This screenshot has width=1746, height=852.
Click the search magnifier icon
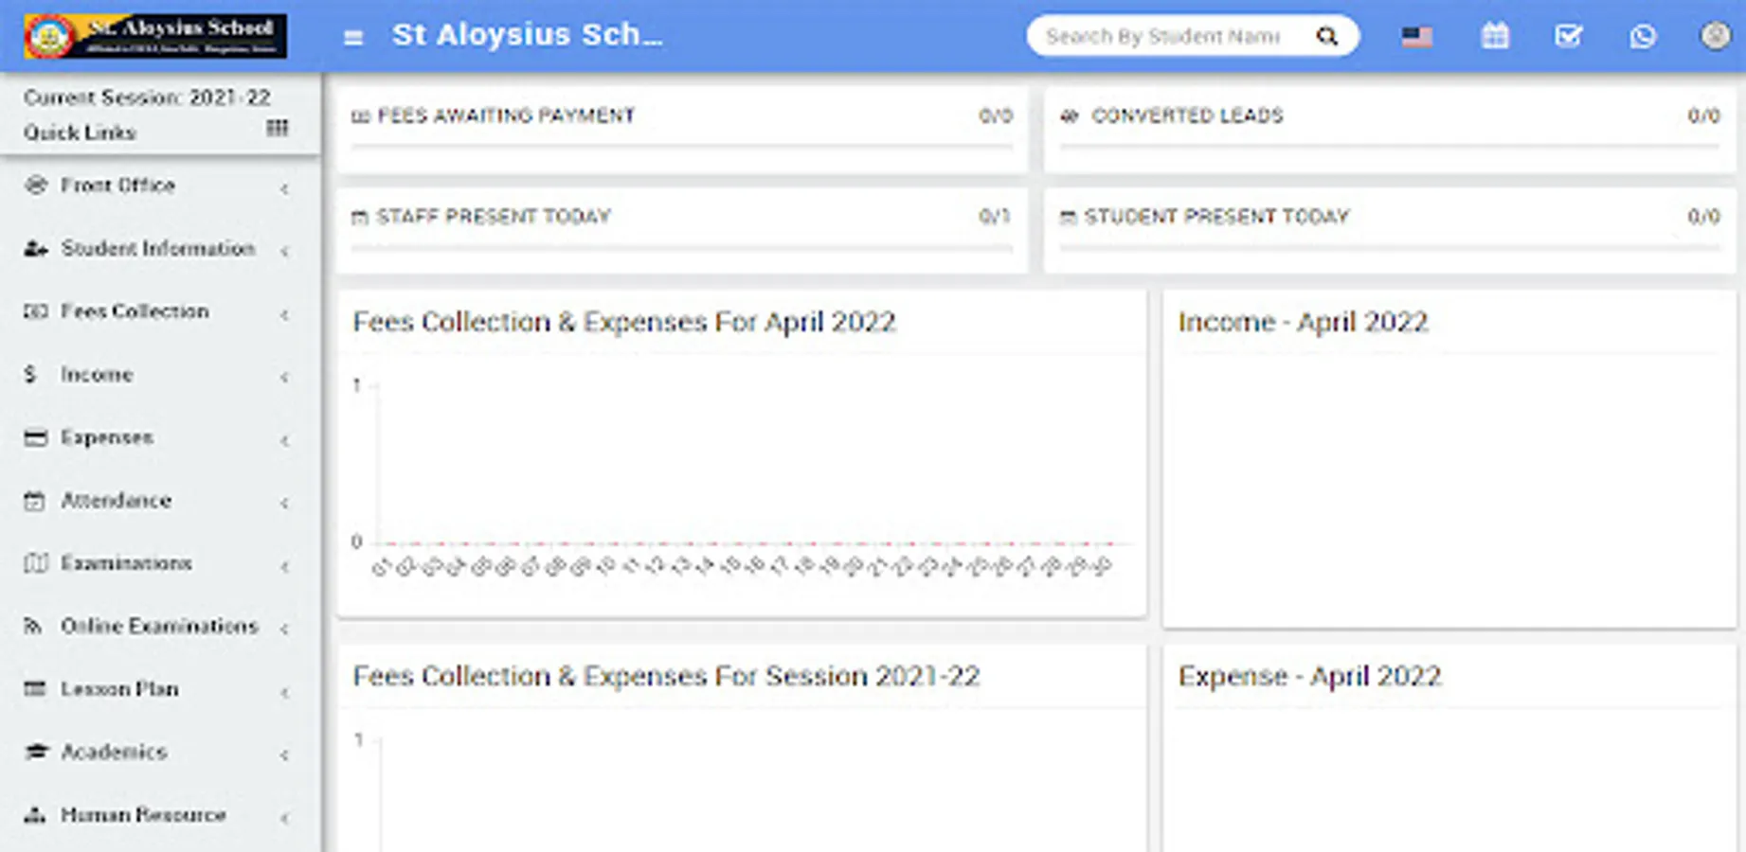coord(1327,37)
